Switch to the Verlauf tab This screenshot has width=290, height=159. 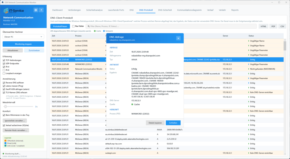(x=210, y=10)
